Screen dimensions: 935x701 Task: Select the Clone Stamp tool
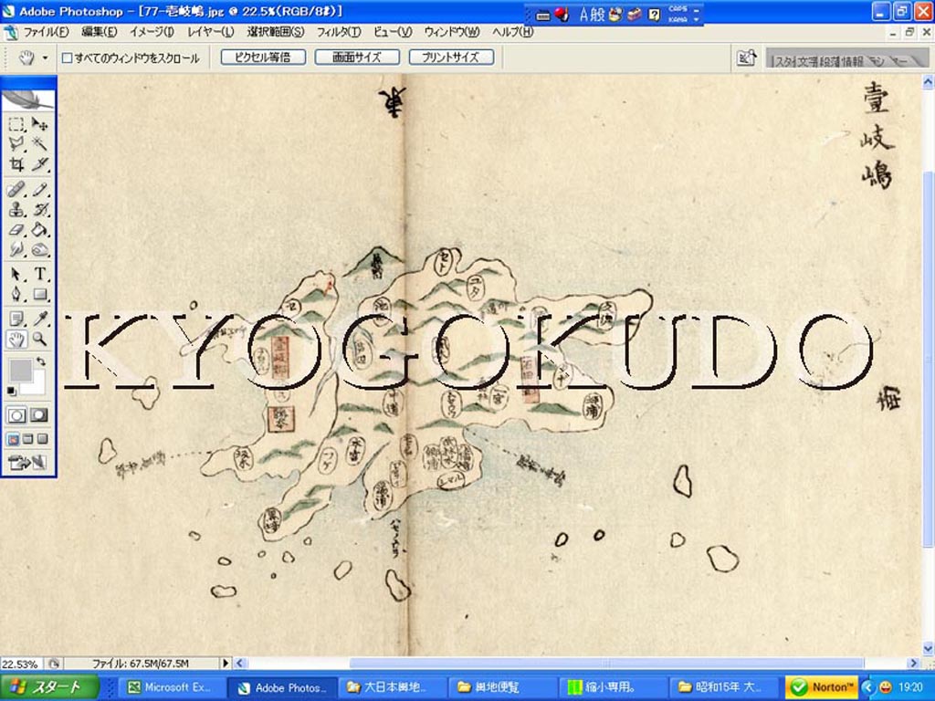[16, 210]
